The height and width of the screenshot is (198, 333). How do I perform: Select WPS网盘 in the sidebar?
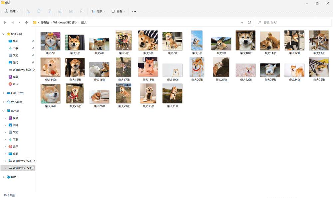pos(17,102)
